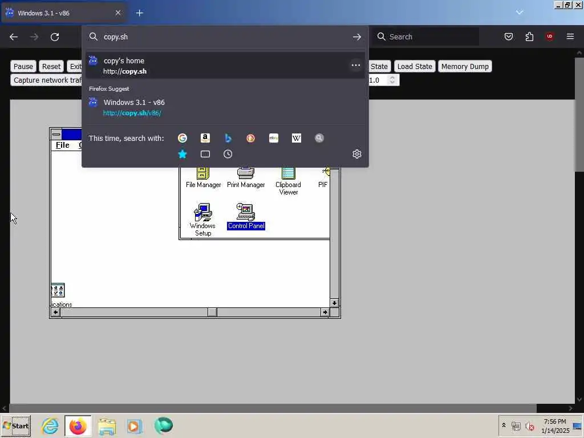Screen dimensions: 584x438
Task: Click the page's vertical scrollbar thumb
Action: pos(579,114)
